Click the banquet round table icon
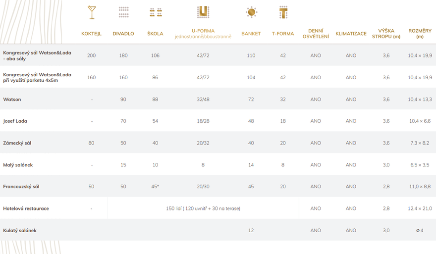The height and width of the screenshot is (254, 436). pos(251,12)
